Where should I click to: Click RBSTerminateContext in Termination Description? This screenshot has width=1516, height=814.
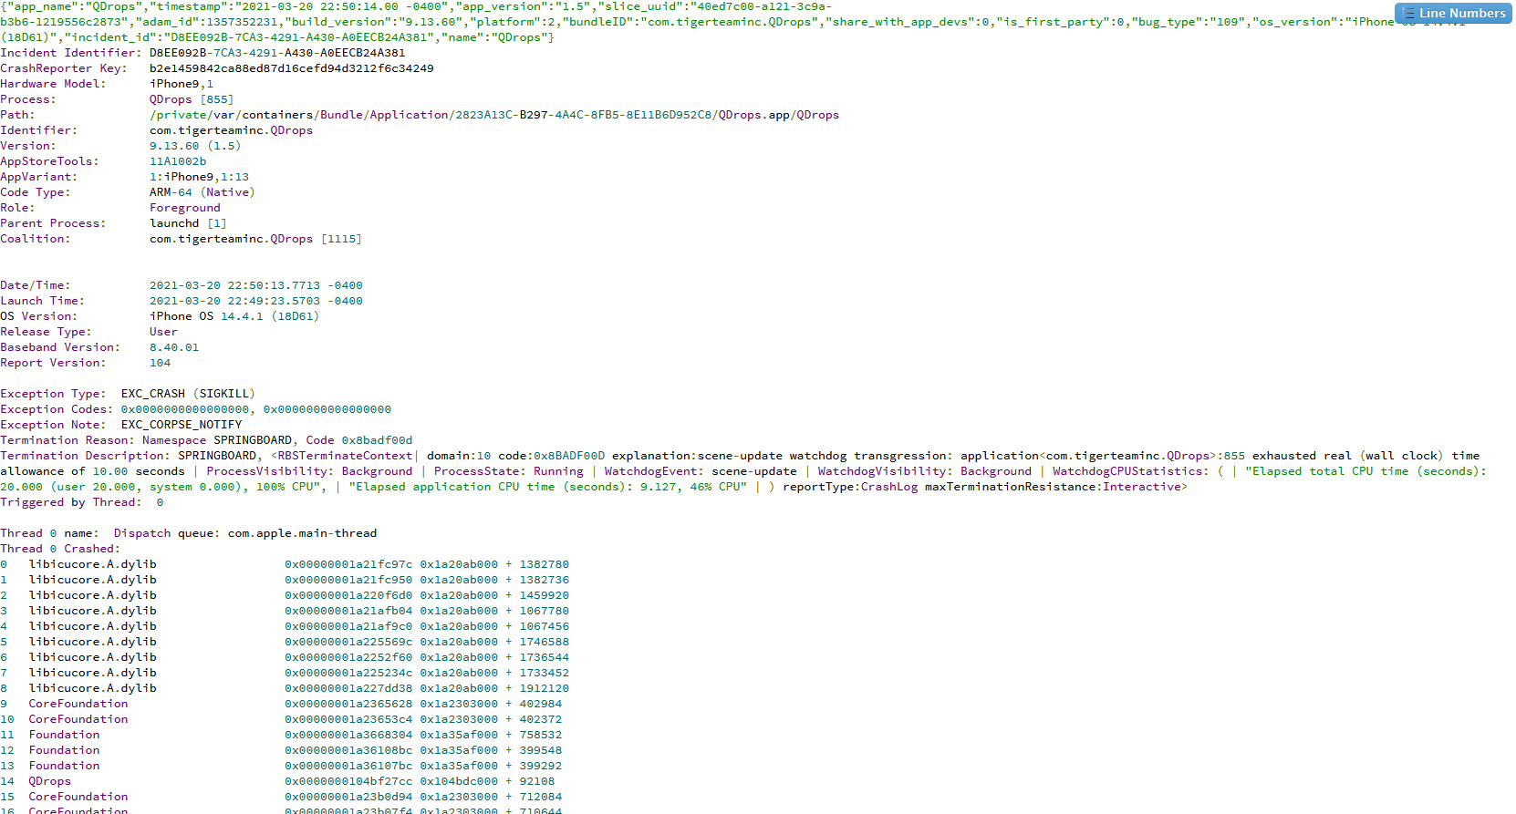[345, 456]
